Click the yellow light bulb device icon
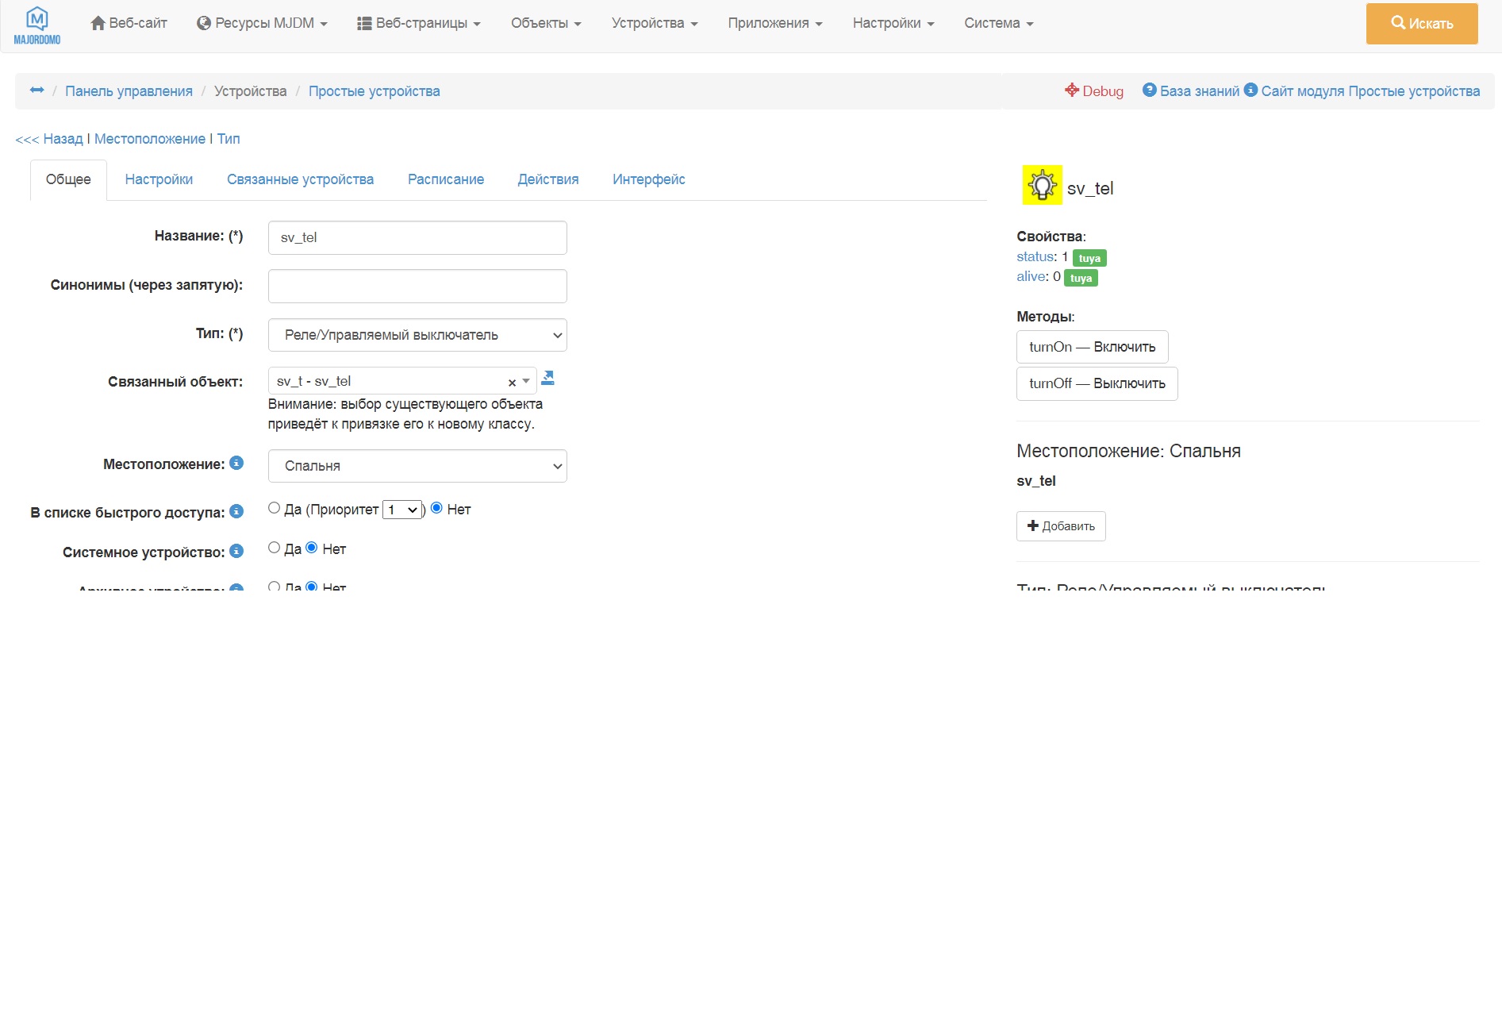 1043,185
